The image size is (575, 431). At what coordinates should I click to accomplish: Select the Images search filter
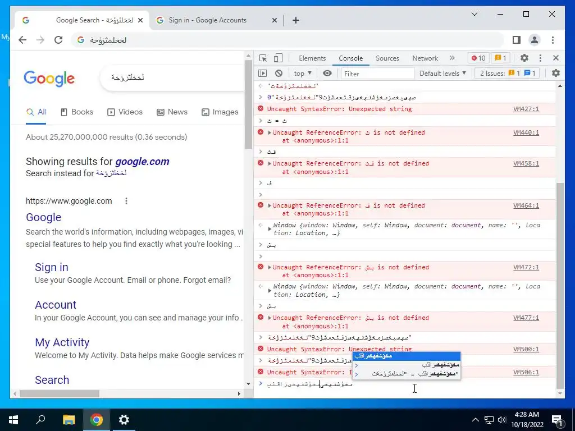click(220, 112)
